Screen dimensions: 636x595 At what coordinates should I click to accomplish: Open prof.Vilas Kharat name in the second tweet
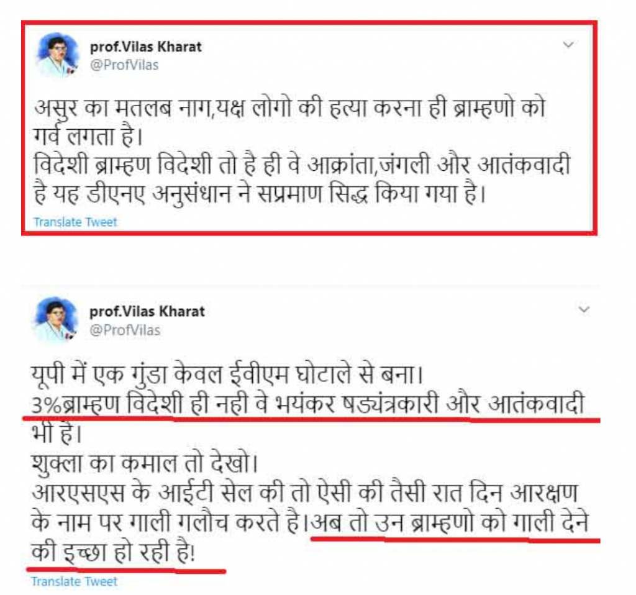point(147,312)
